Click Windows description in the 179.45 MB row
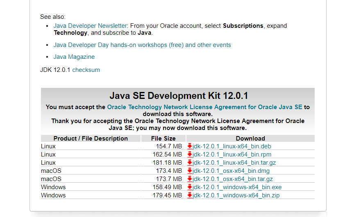Viewport: 345px width, 217px height. tap(53, 195)
